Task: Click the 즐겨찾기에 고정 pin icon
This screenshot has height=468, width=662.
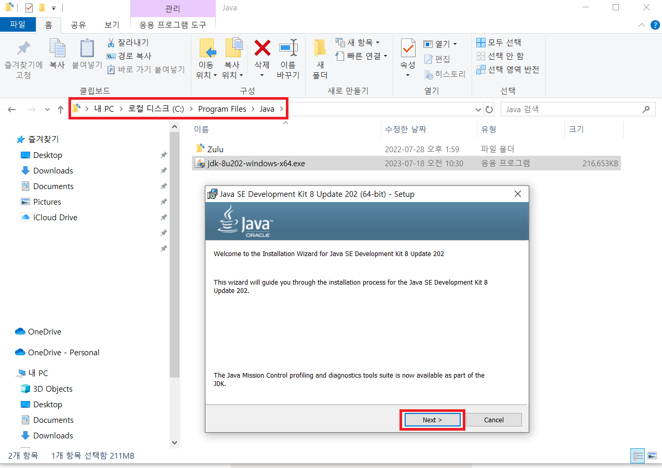Action: [x=23, y=48]
